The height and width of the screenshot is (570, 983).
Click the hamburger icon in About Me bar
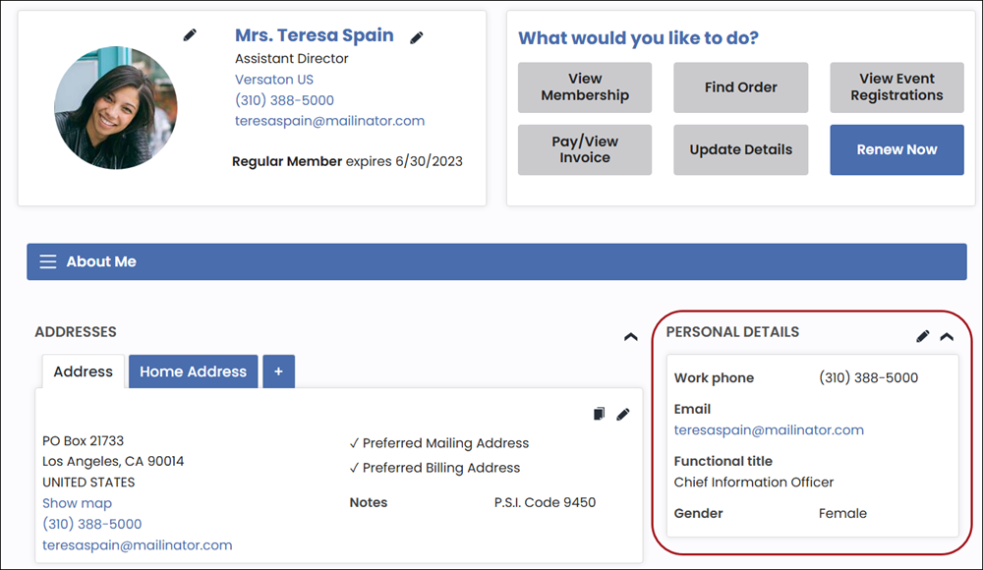[47, 262]
